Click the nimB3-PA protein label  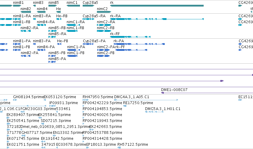pyautogui.click(x=42, y=41)
